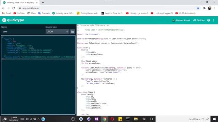Open the Windows Start menu
Image resolution: width=218 pixels, height=122 pixels.
pos(214,119)
